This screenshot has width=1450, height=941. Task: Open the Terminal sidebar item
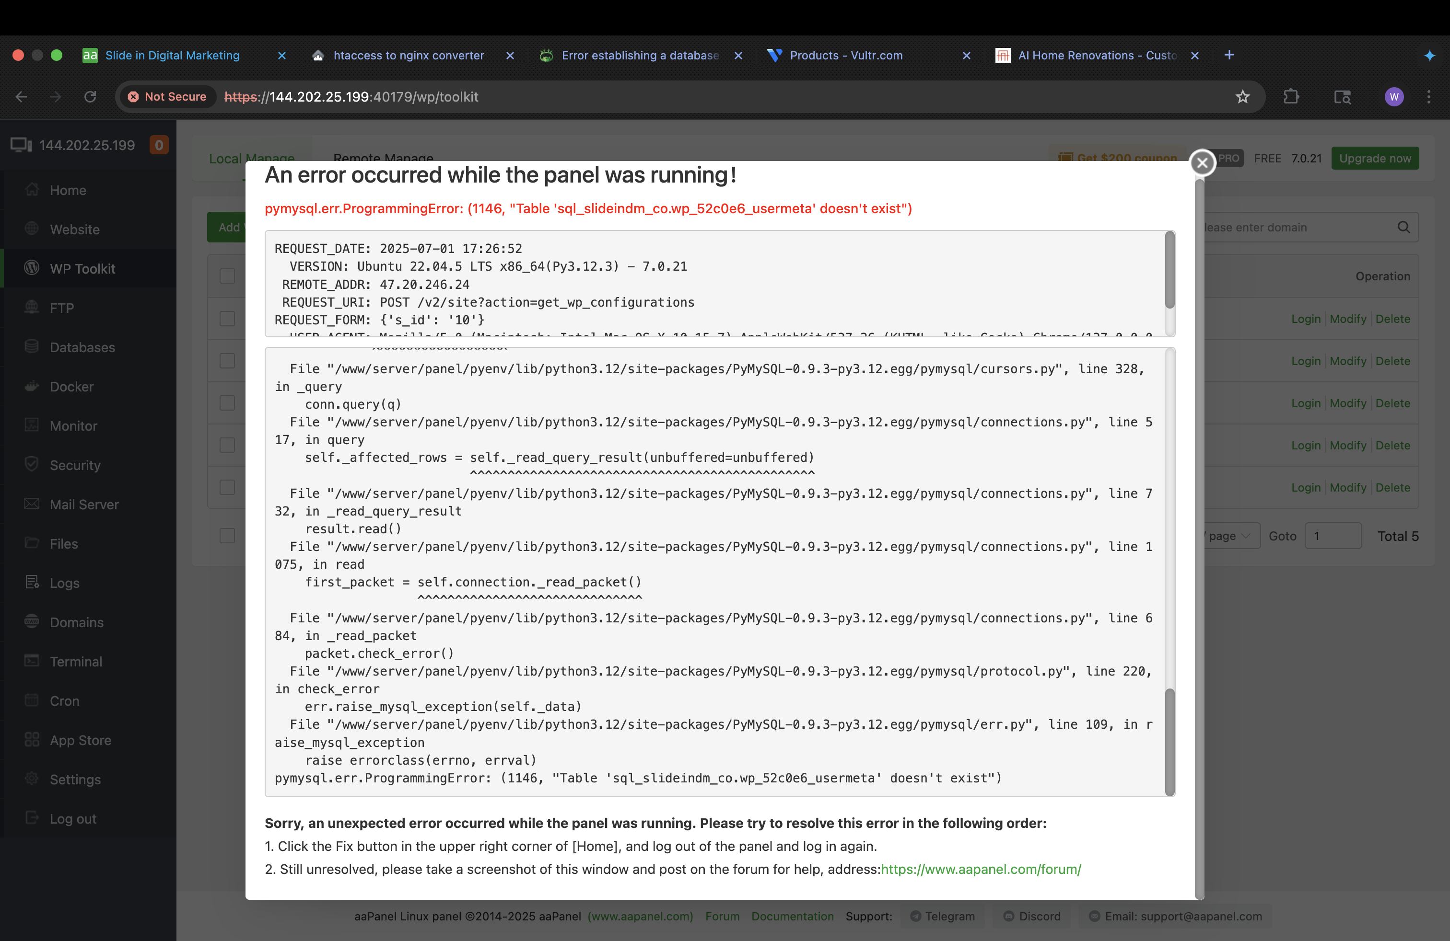click(76, 662)
